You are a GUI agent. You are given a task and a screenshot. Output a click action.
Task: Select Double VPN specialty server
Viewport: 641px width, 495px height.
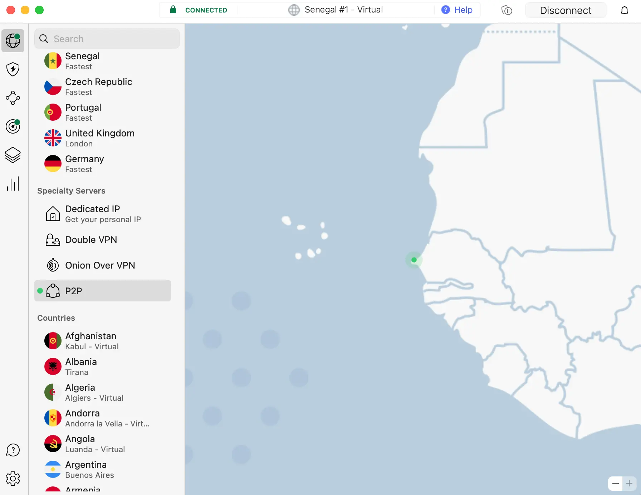pyautogui.click(x=91, y=240)
